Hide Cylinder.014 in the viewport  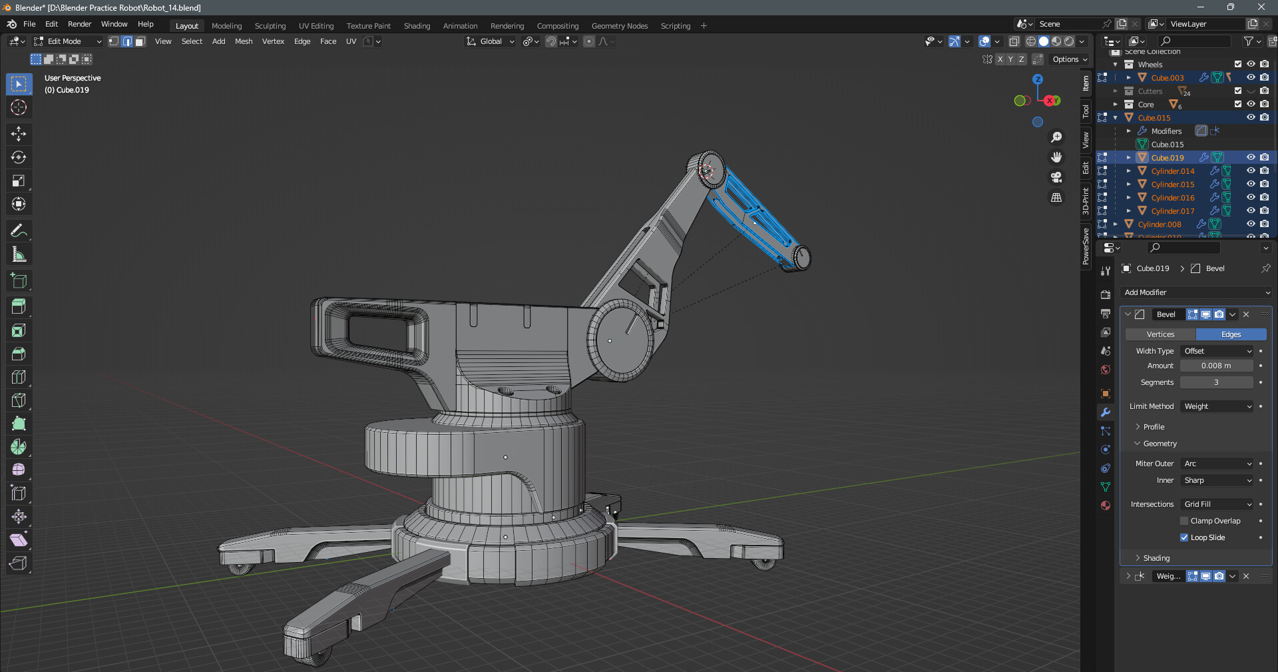[1251, 170]
